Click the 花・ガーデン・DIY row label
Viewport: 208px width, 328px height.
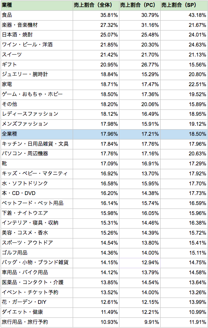click(x=37, y=302)
